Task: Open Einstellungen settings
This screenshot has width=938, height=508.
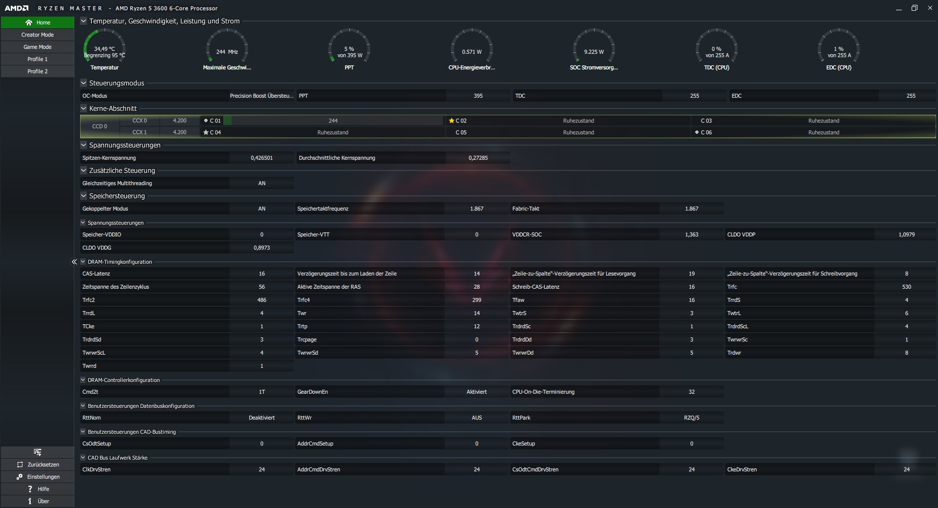Action: click(x=38, y=477)
